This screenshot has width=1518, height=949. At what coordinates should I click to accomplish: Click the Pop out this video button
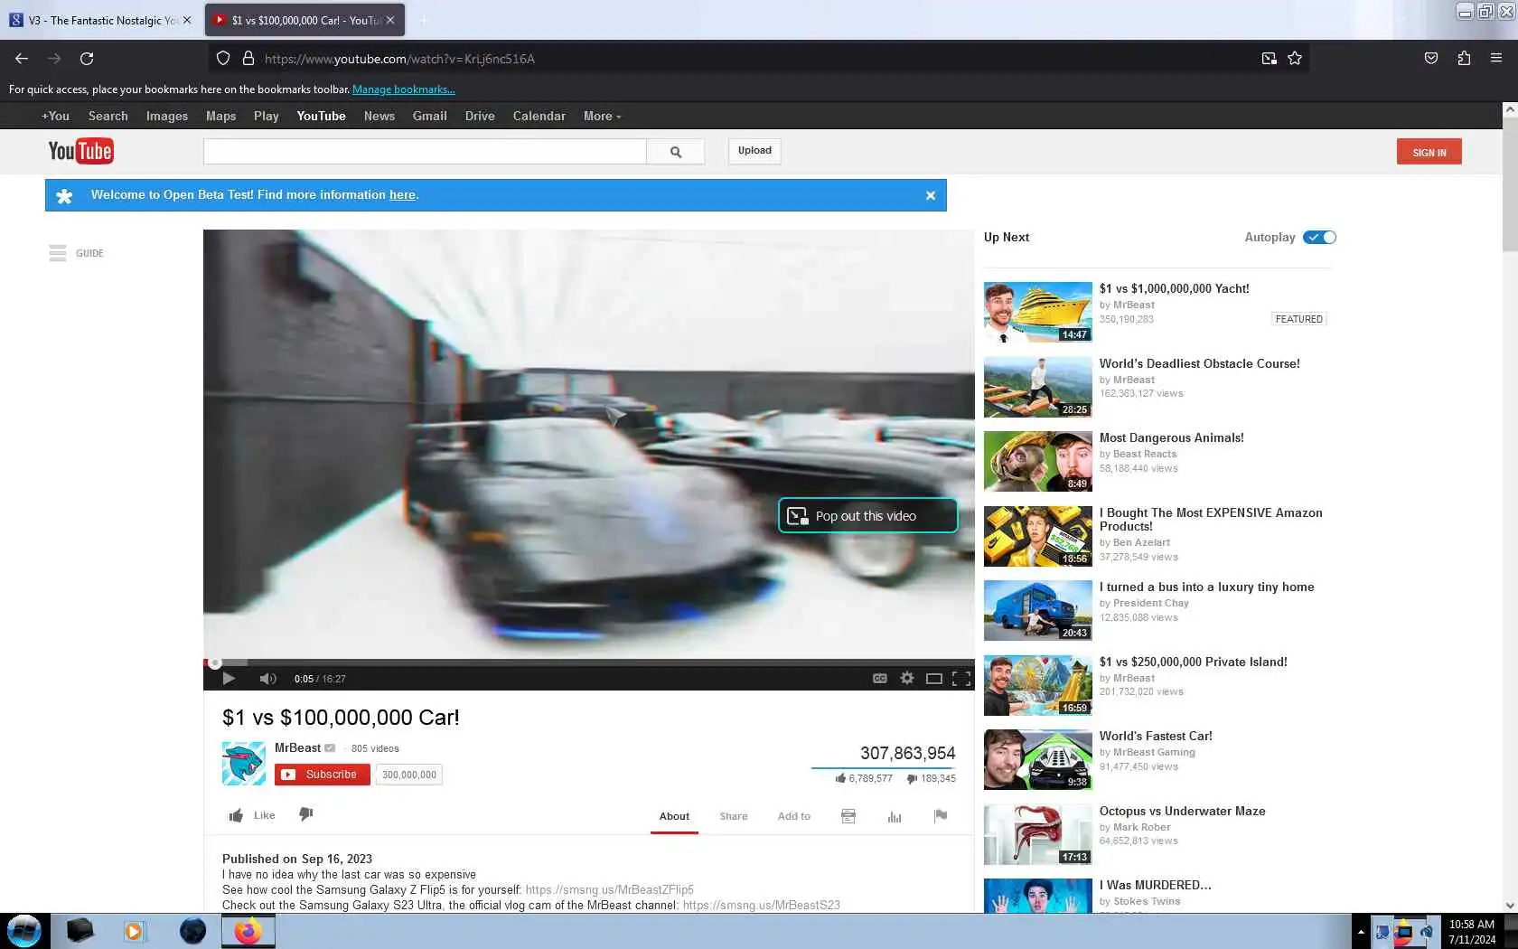(x=867, y=515)
